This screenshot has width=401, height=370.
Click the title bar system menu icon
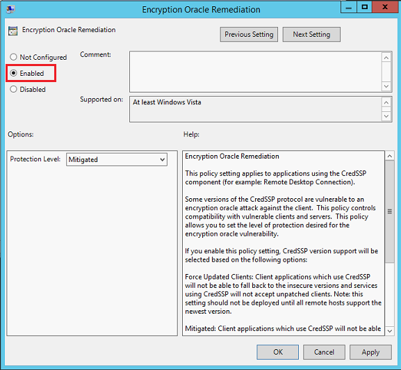[10, 9]
